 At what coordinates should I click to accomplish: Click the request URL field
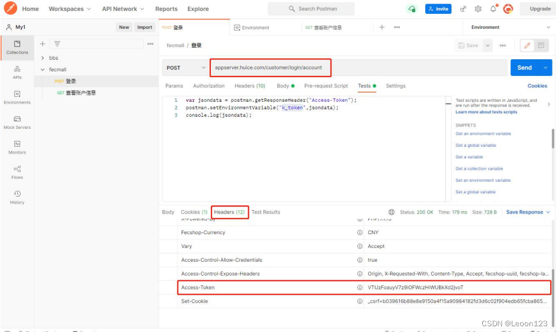click(x=358, y=67)
